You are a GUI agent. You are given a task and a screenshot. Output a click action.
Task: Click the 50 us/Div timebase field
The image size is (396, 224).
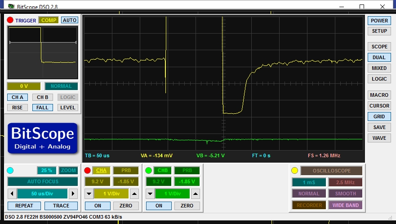coord(42,194)
